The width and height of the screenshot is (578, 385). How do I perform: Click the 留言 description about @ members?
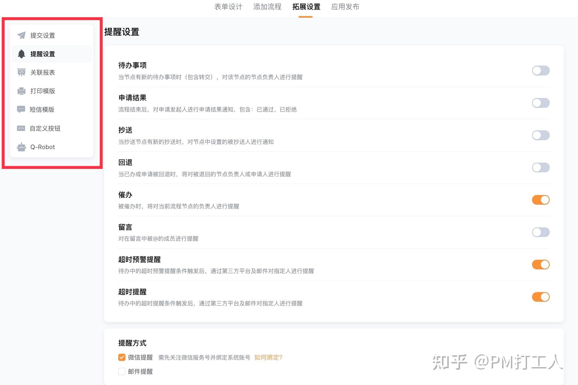tap(158, 239)
